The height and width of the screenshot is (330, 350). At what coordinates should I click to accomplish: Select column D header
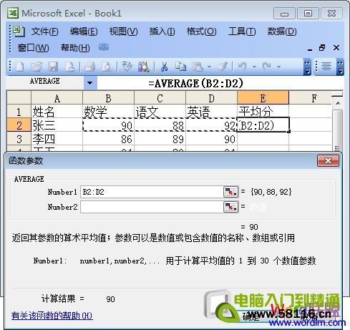click(211, 98)
